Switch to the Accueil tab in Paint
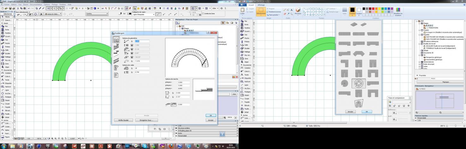Viewport: 466px width, 149px height. pyautogui.click(x=251, y=5)
